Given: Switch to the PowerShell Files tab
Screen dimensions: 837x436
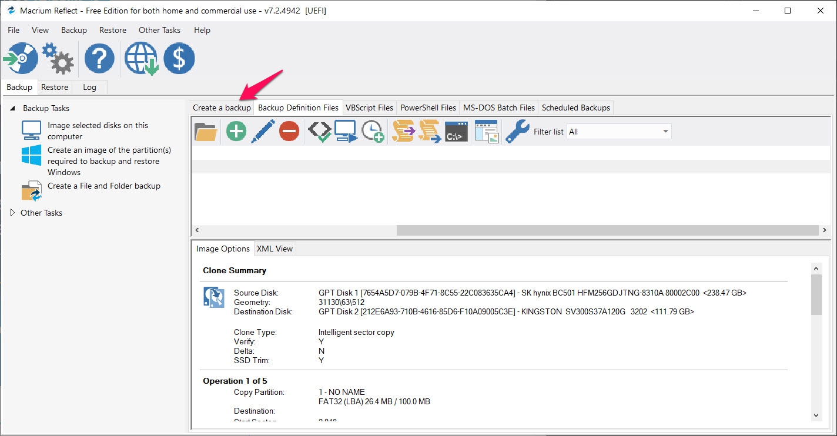Looking at the screenshot, I should [x=428, y=108].
